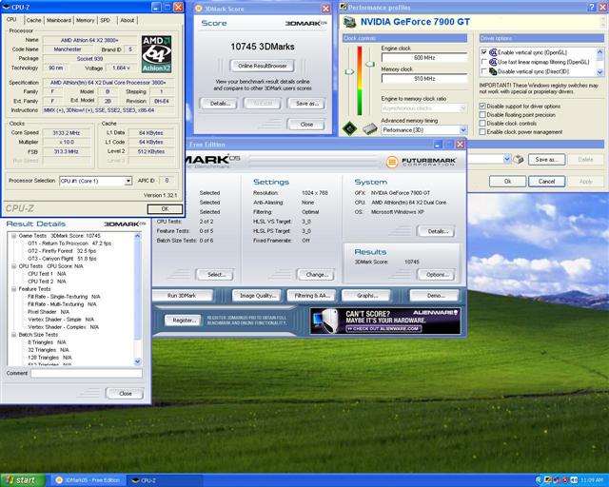This screenshot has height=487, width=609.
Task: Click the GPU chip icon below clock sliders
Action: pyautogui.click(x=350, y=127)
